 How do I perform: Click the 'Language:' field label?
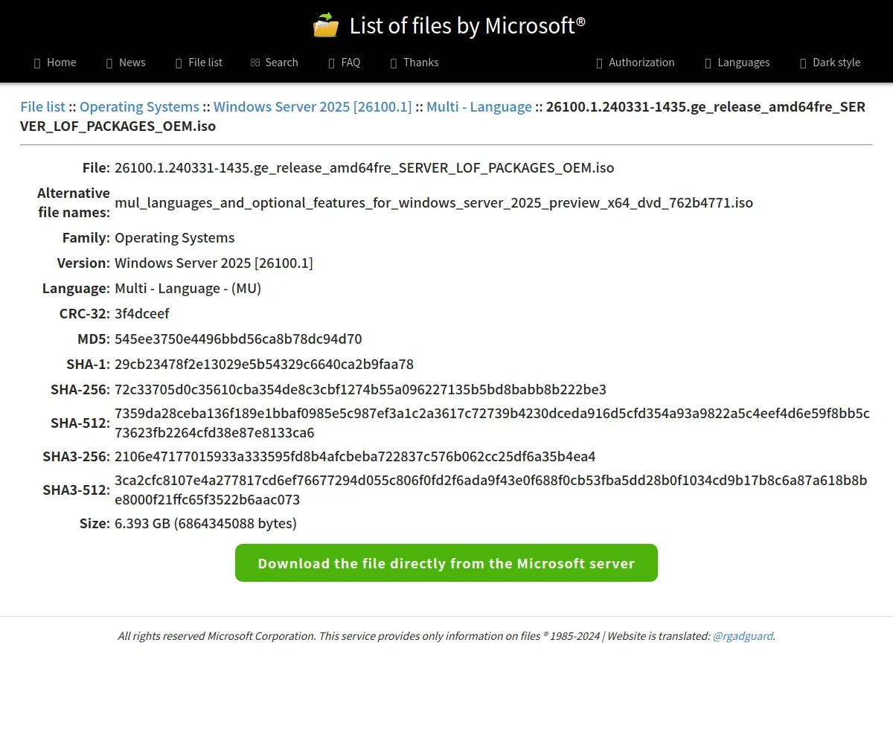click(x=76, y=288)
